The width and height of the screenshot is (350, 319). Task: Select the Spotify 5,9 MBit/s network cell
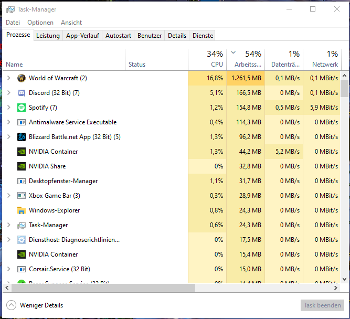tap(322, 108)
